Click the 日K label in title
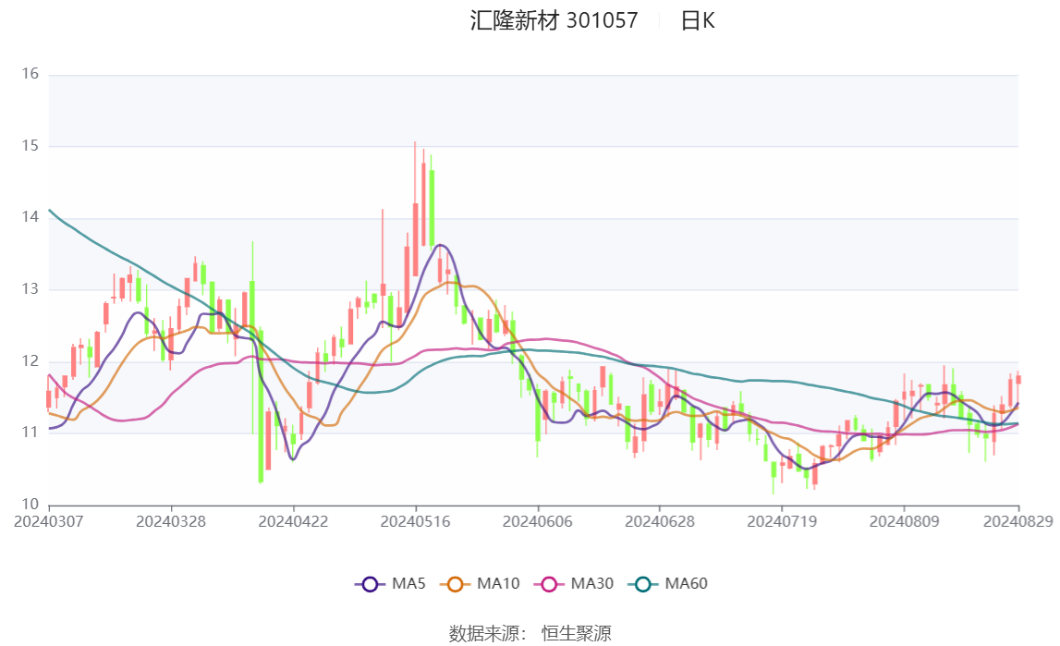The image size is (1060, 646). 698,21
